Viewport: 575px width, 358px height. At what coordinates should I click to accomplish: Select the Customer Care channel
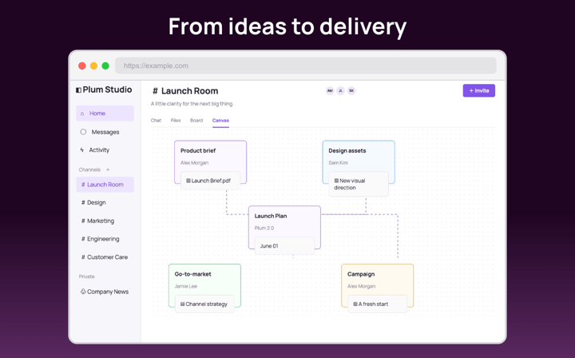click(x=105, y=257)
